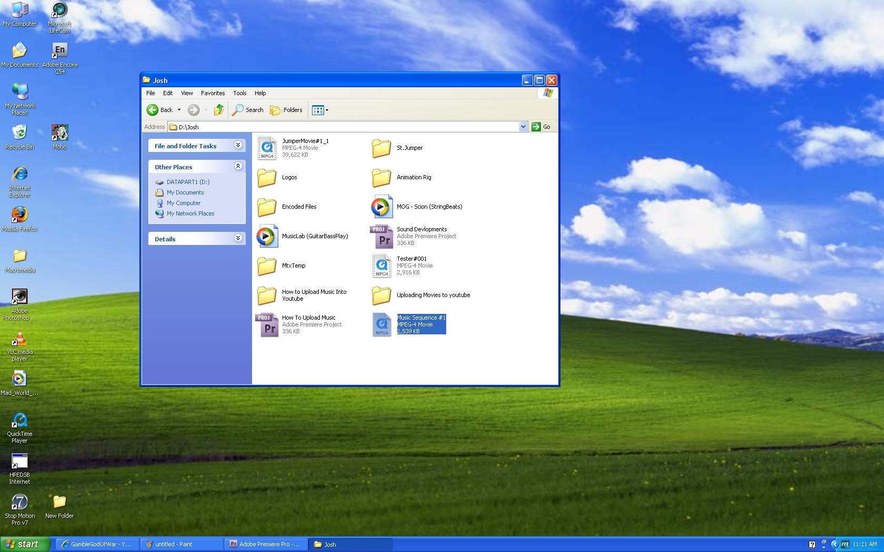
Task: Click the Go button beside address bar
Action: (541, 127)
